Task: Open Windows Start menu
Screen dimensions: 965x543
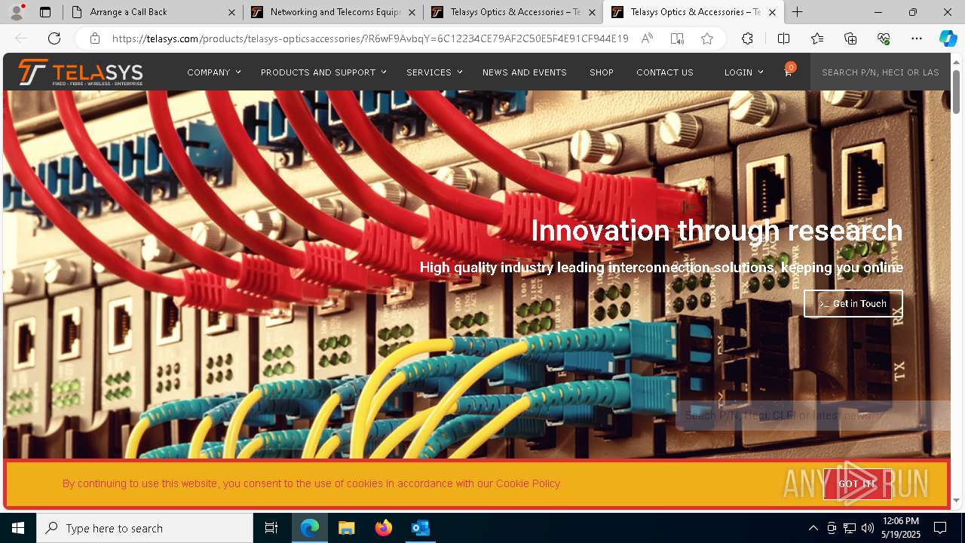Action: tap(18, 528)
